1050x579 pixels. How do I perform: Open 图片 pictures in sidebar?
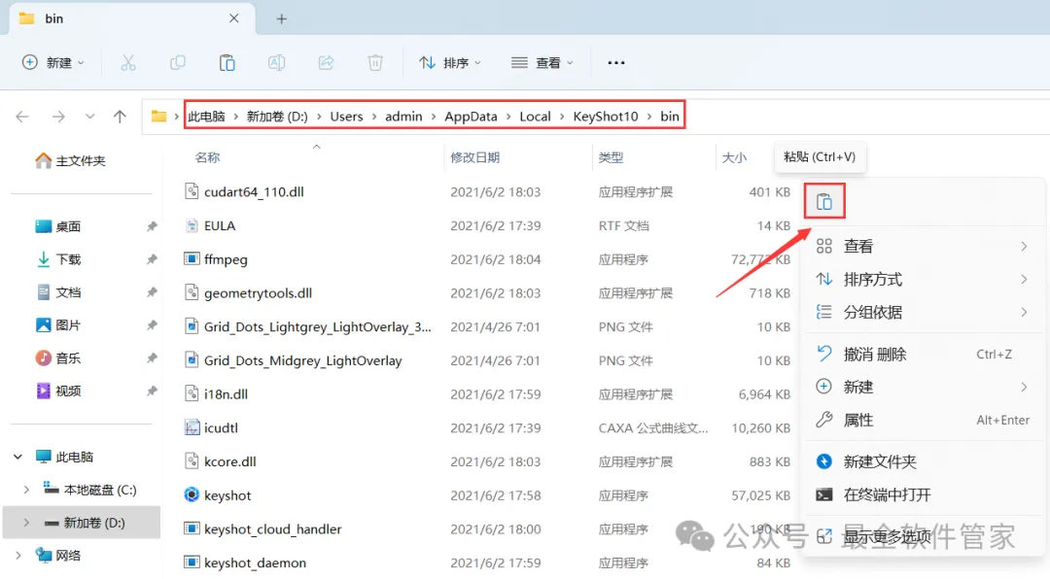tap(58, 325)
